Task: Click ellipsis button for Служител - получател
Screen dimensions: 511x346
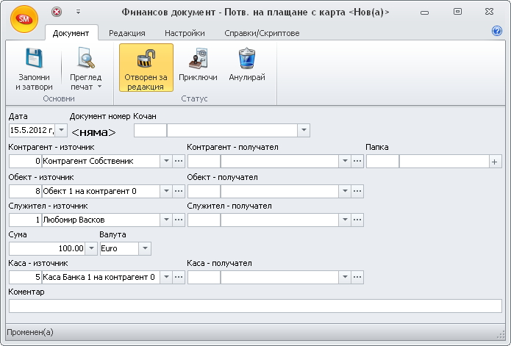Action: click(357, 220)
